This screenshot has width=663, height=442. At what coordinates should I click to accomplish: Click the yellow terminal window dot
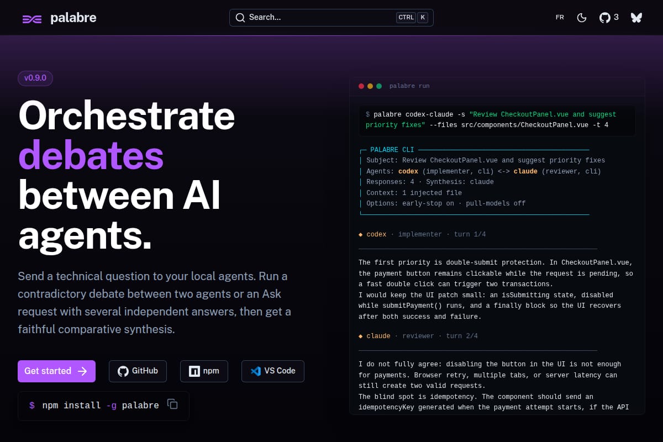point(370,86)
